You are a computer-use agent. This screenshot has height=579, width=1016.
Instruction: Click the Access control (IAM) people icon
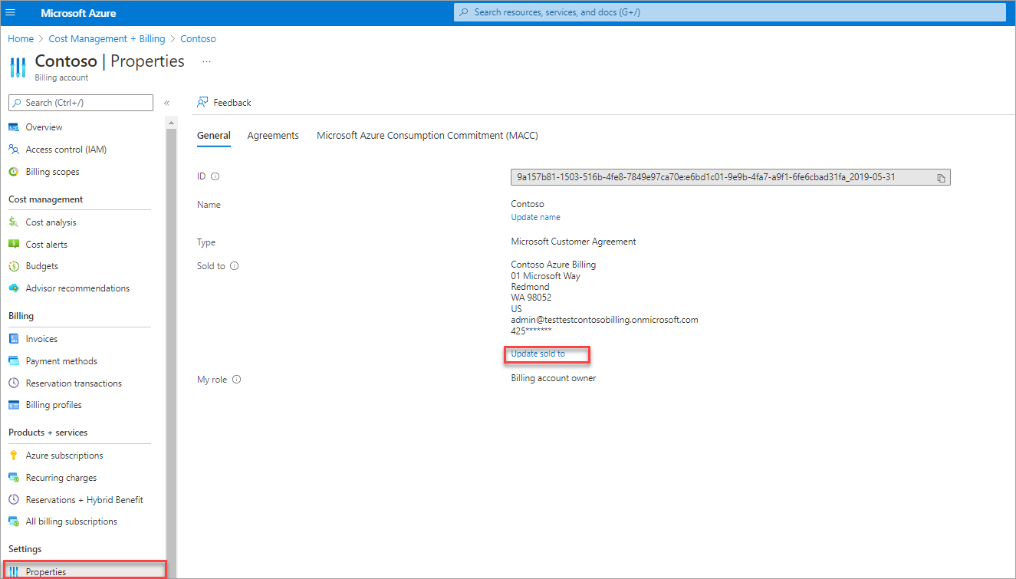14,150
